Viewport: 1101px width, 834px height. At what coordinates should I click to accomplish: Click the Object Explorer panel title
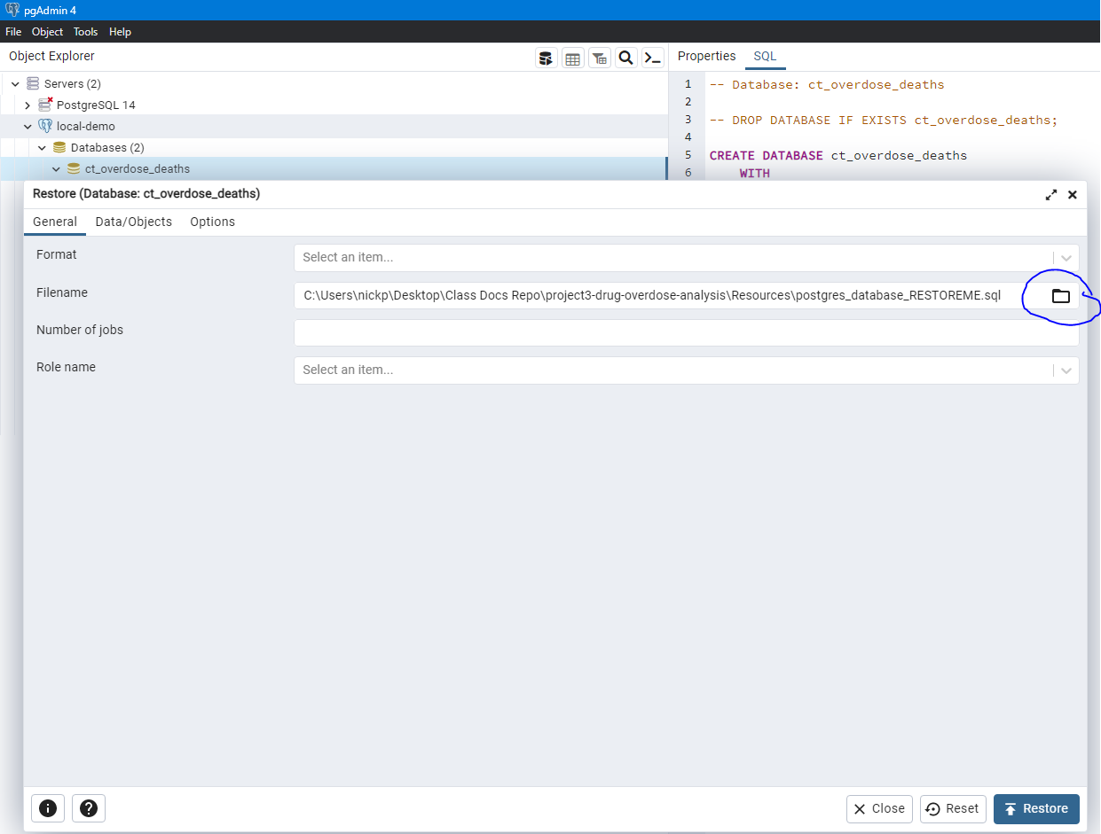point(51,56)
